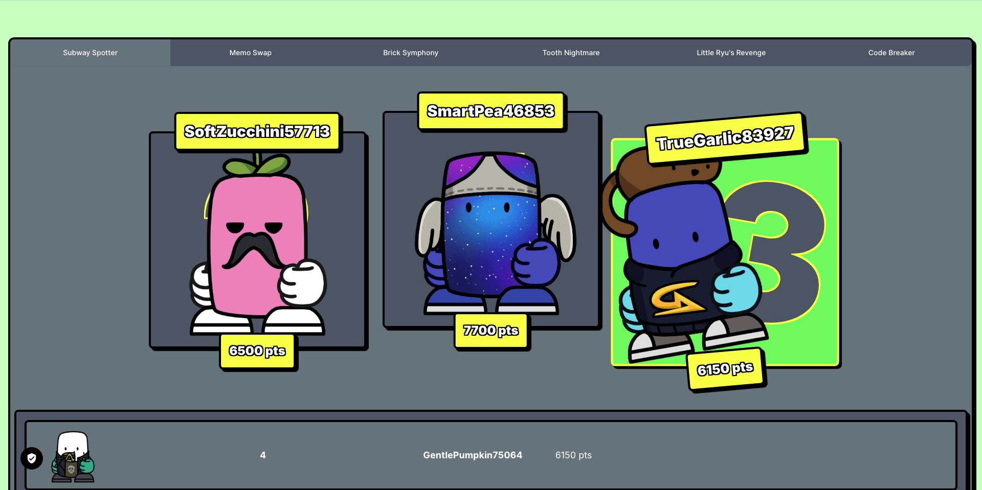
Task: Open the Subway Spotter leaderboard tab
Action: [x=90, y=53]
